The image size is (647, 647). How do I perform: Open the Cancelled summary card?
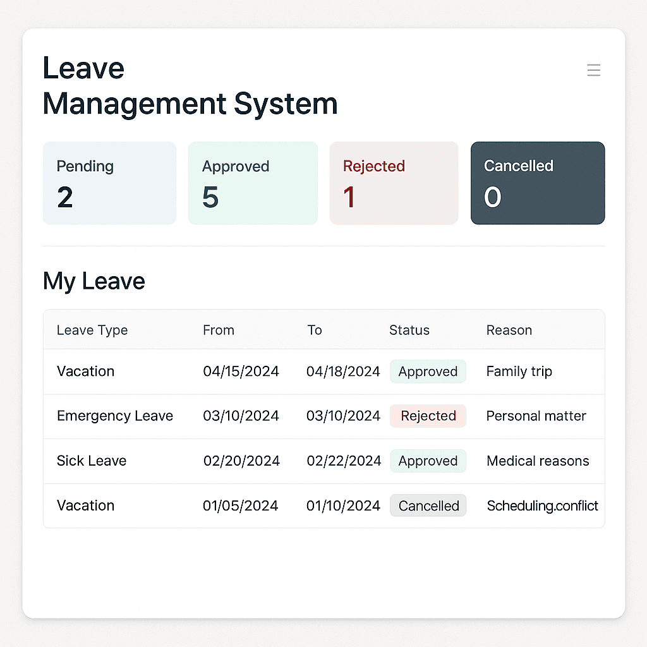[538, 183]
